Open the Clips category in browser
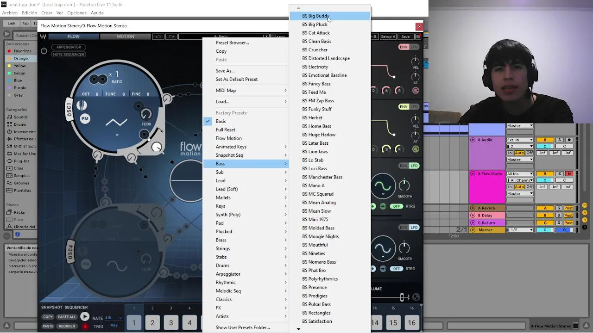The width and height of the screenshot is (593, 333). tap(19, 168)
